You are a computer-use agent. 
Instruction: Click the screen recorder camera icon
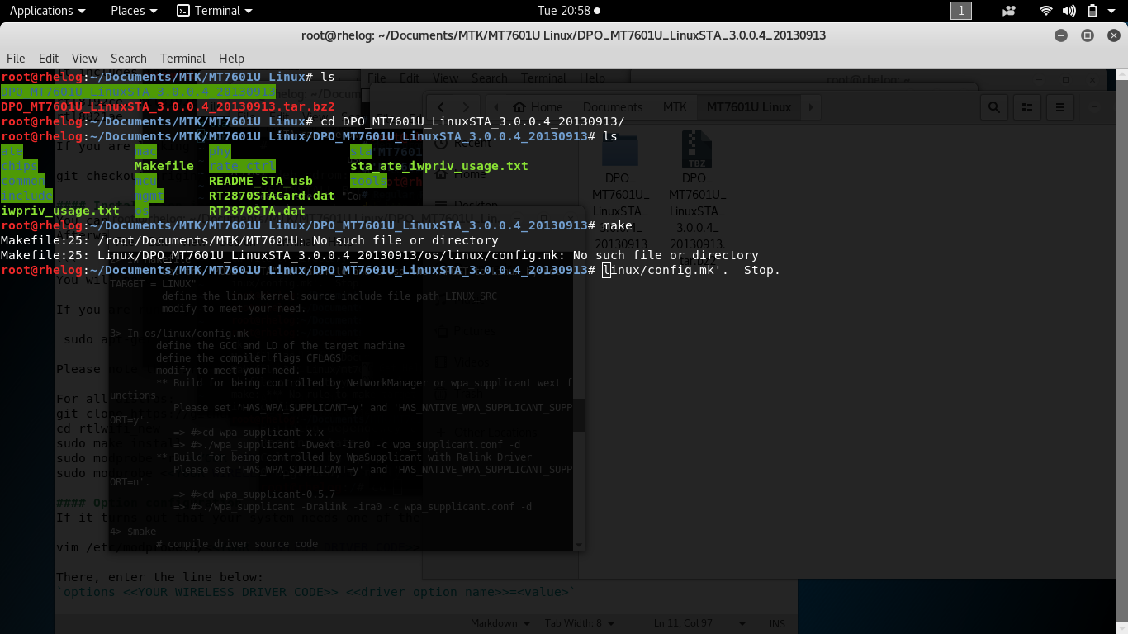[x=1008, y=11]
